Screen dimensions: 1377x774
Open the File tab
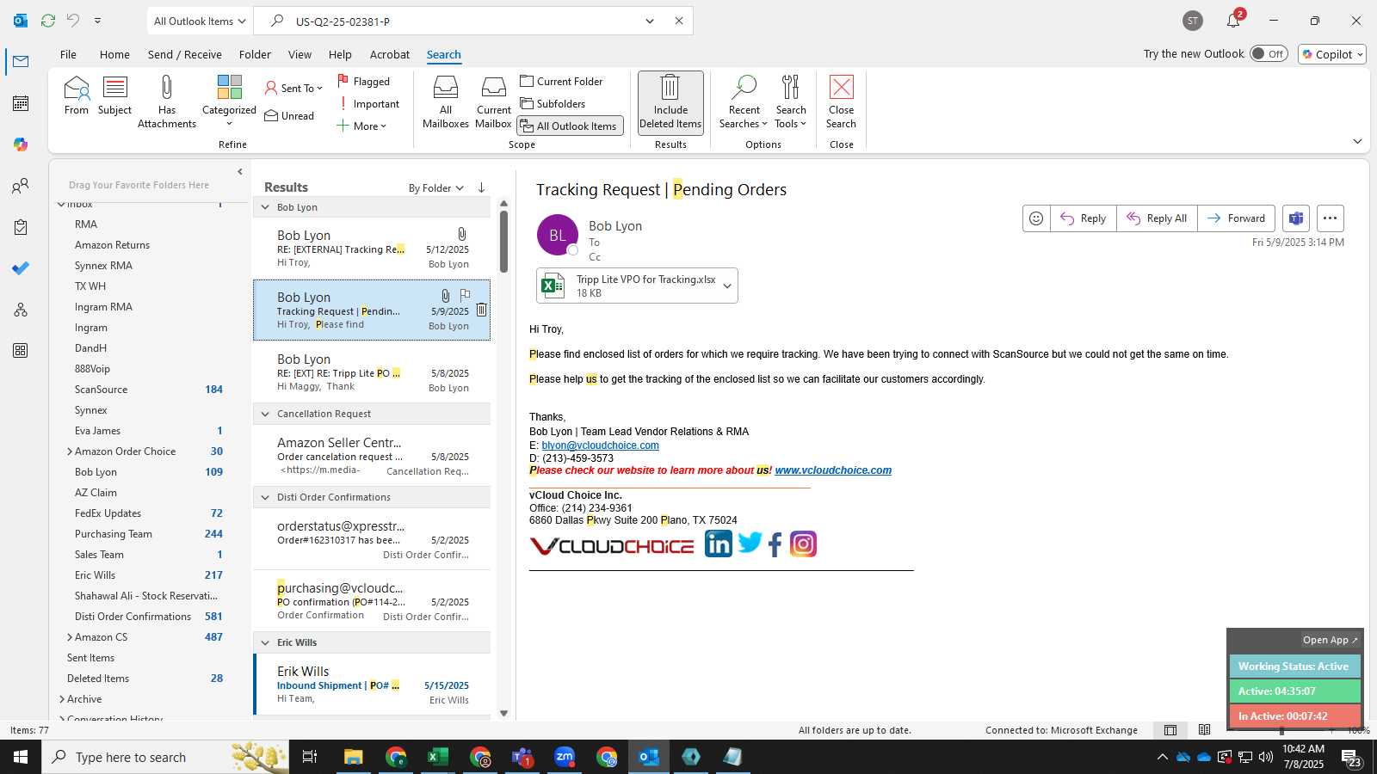[x=68, y=54]
